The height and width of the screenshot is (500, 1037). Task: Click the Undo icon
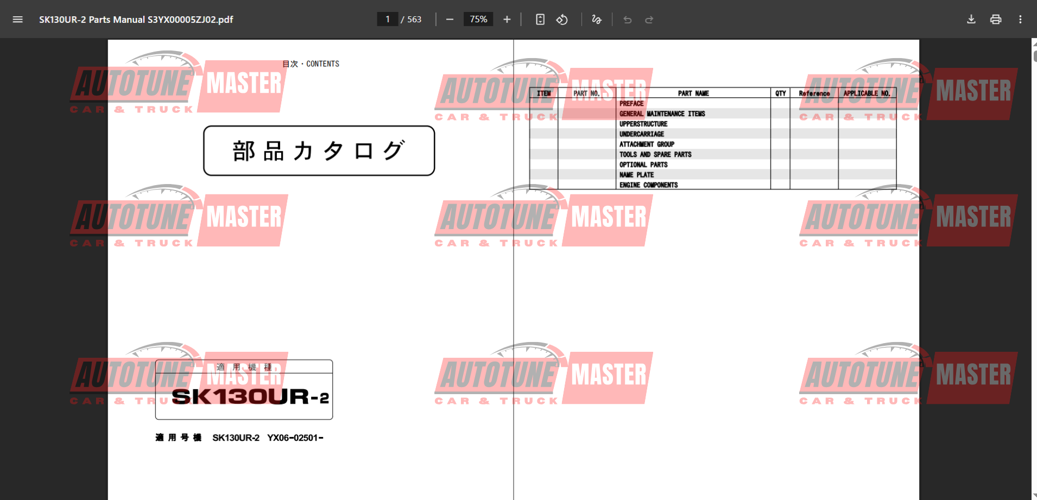pyautogui.click(x=628, y=19)
